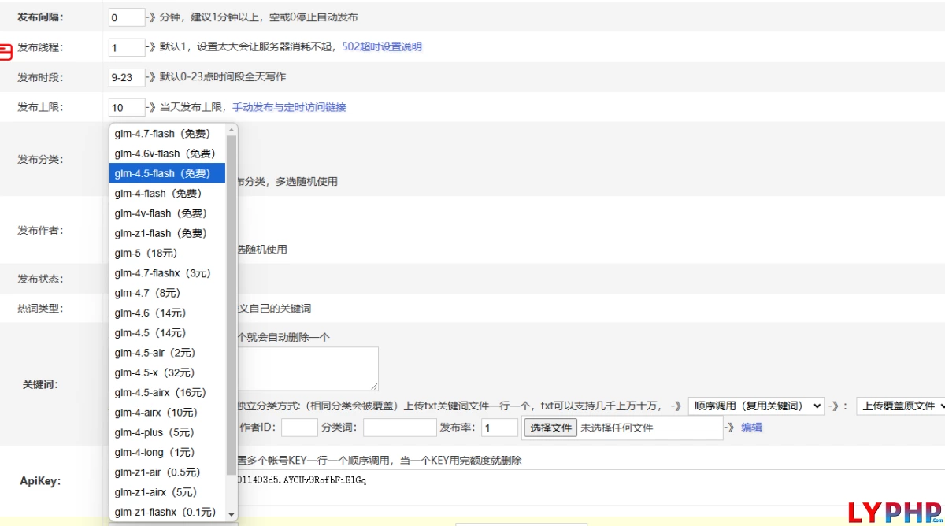945x526 pixels.
Task: Click the 发布时段 input box
Action: click(126, 77)
